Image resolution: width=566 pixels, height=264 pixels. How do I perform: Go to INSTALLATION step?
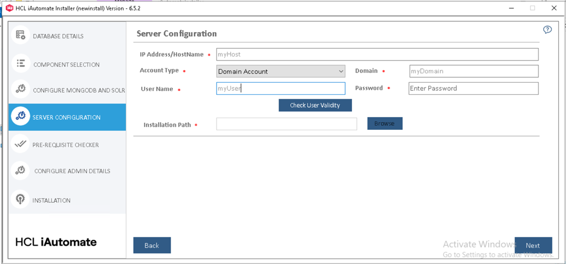click(x=51, y=201)
